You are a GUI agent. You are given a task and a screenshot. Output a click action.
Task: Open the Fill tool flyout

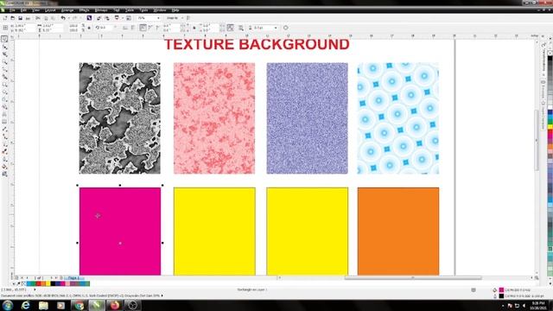point(4,167)
